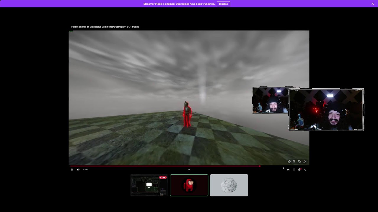
Task: Disable Streamer Mode via banner button
Action: click(223, 4)
